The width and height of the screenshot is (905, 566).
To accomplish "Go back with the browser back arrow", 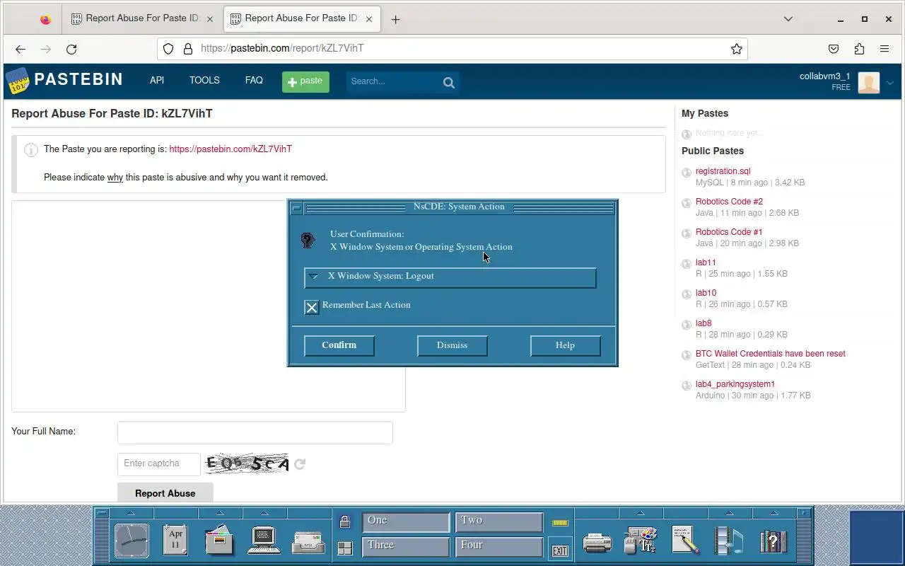I will pyautogui.click(x=21, y=49).
